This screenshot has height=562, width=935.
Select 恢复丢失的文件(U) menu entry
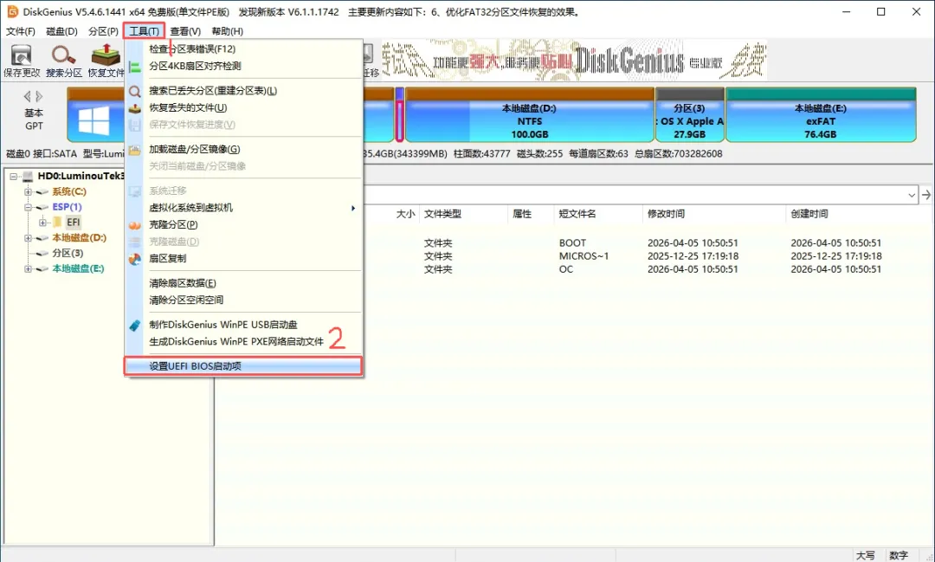pos(244,107)
